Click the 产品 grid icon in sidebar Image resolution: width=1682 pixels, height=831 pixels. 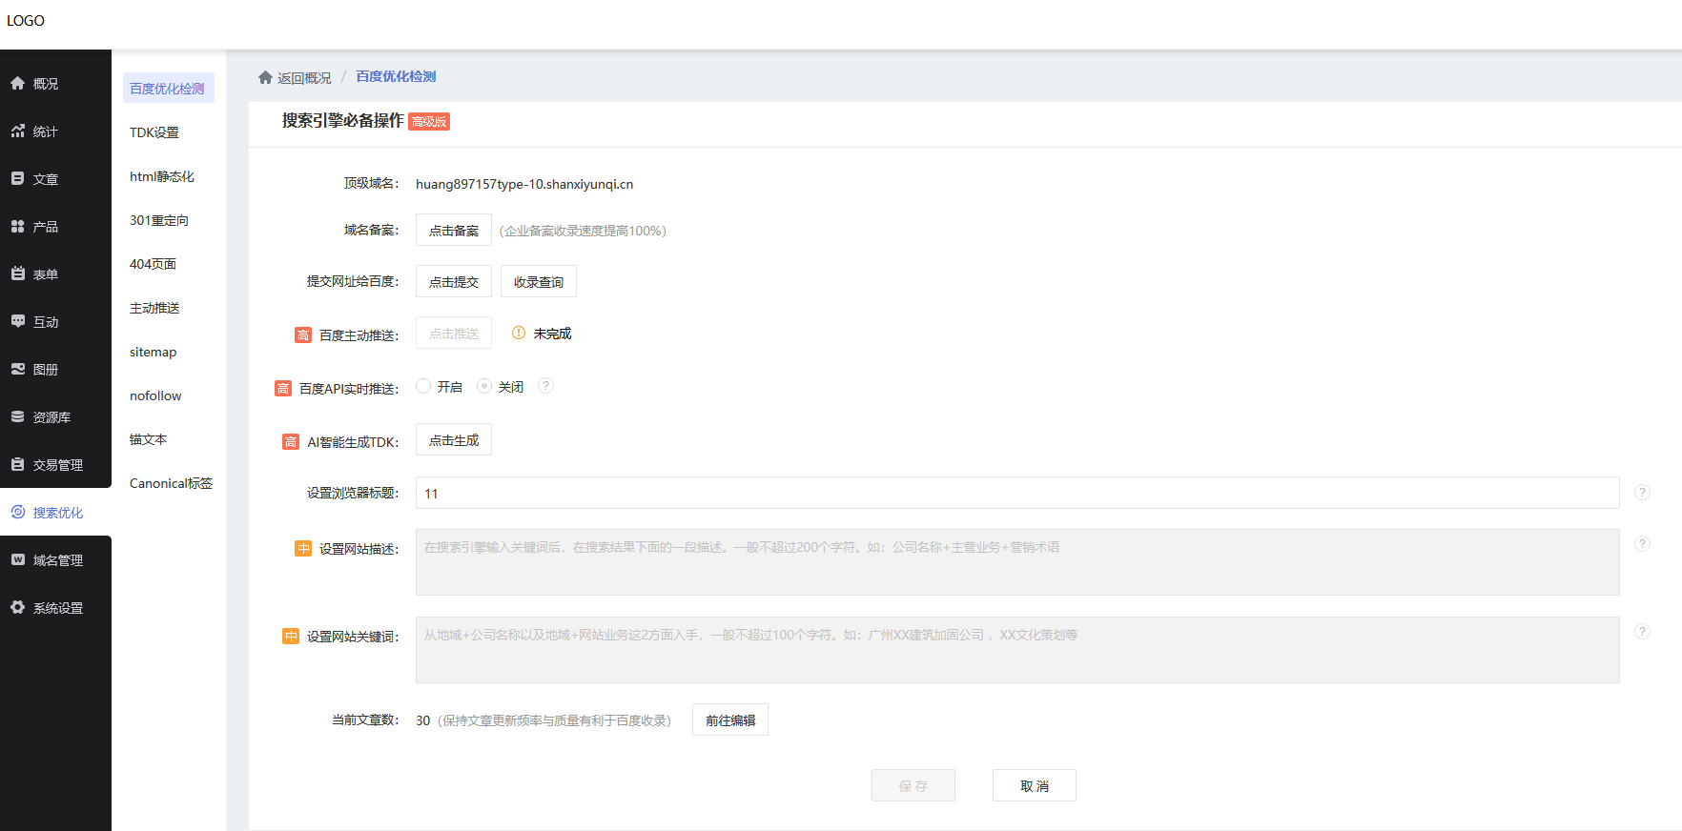[18, 227]
